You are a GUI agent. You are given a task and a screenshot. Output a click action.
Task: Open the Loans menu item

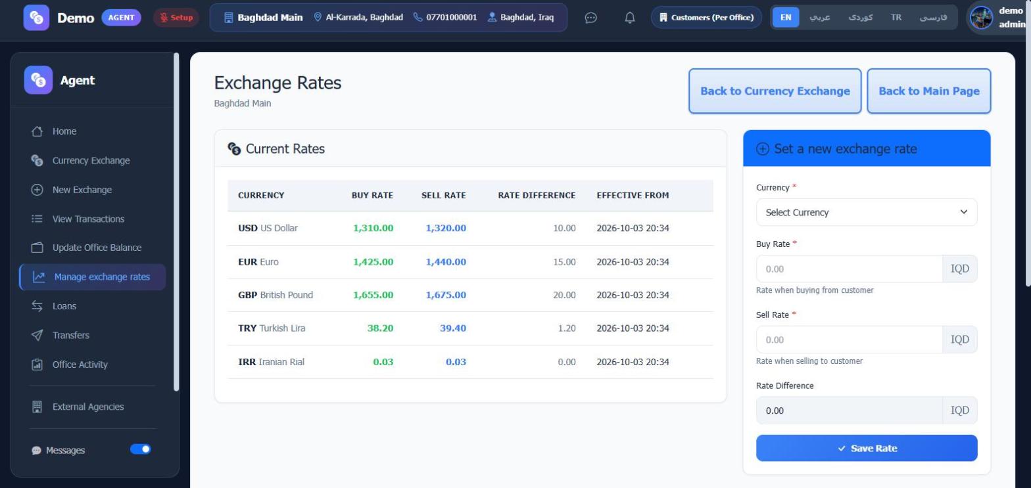tap(92, 306)
